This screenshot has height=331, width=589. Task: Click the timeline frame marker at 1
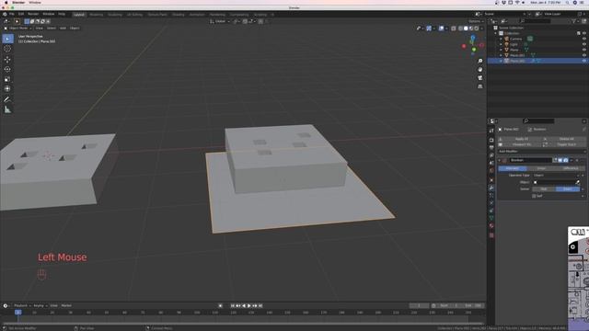[17, 313]
